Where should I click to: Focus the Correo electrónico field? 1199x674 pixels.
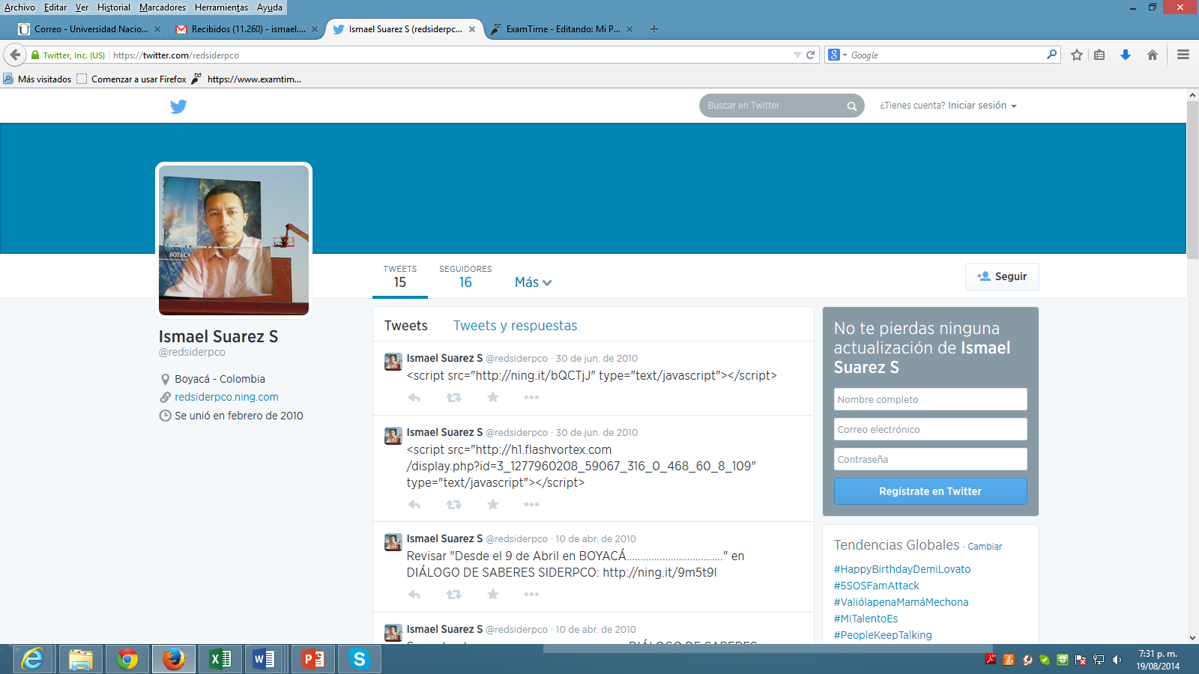click(x=930, y=429)
